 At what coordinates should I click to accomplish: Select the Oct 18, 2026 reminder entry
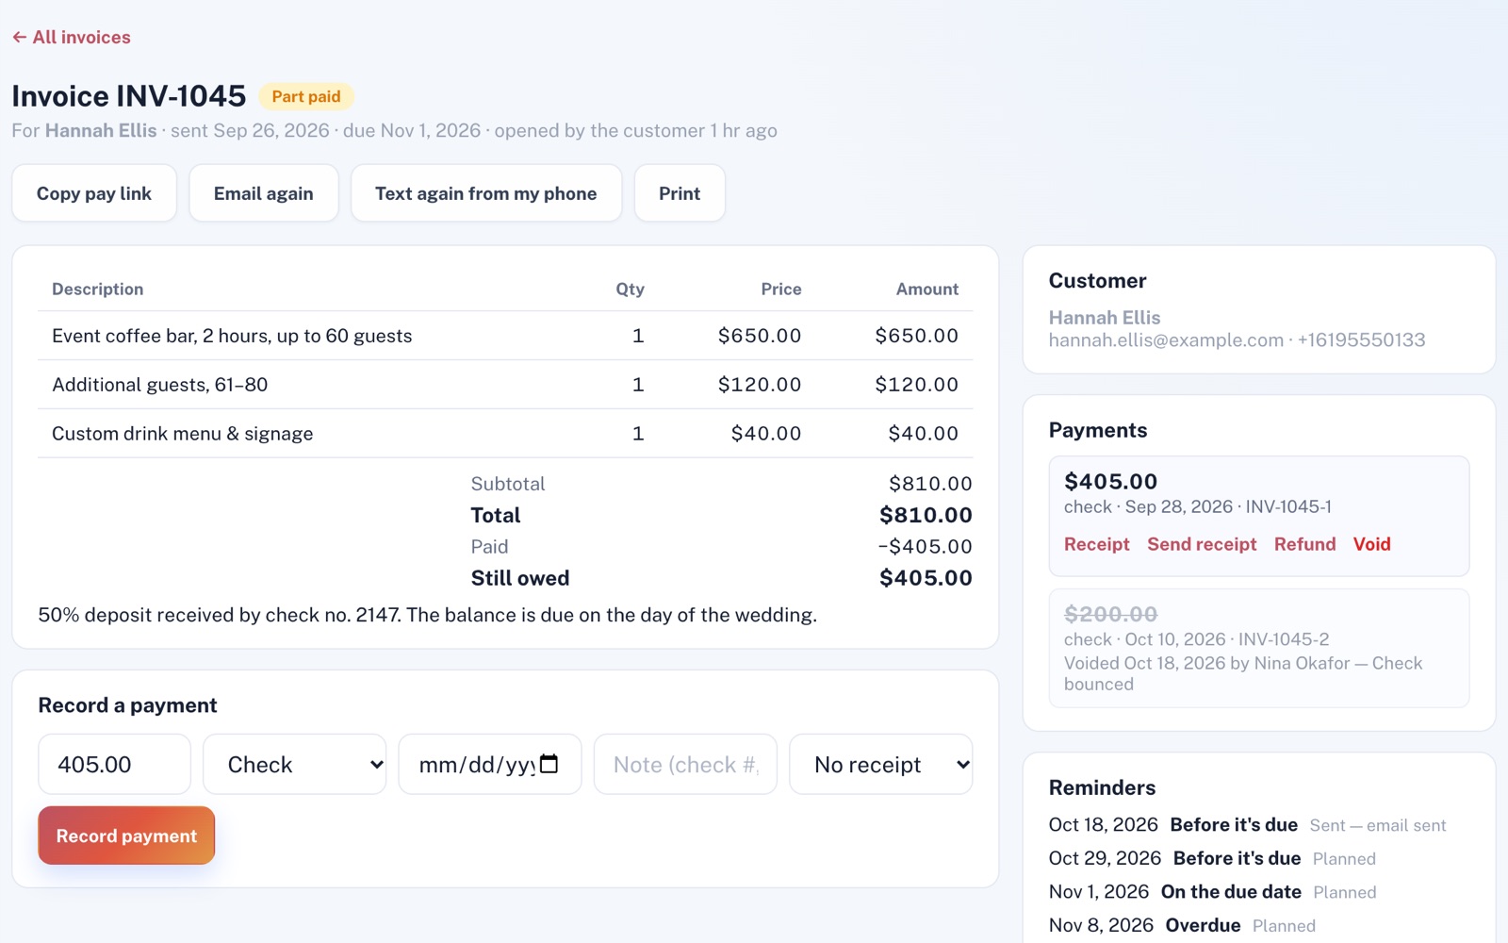coord(1248,825)
